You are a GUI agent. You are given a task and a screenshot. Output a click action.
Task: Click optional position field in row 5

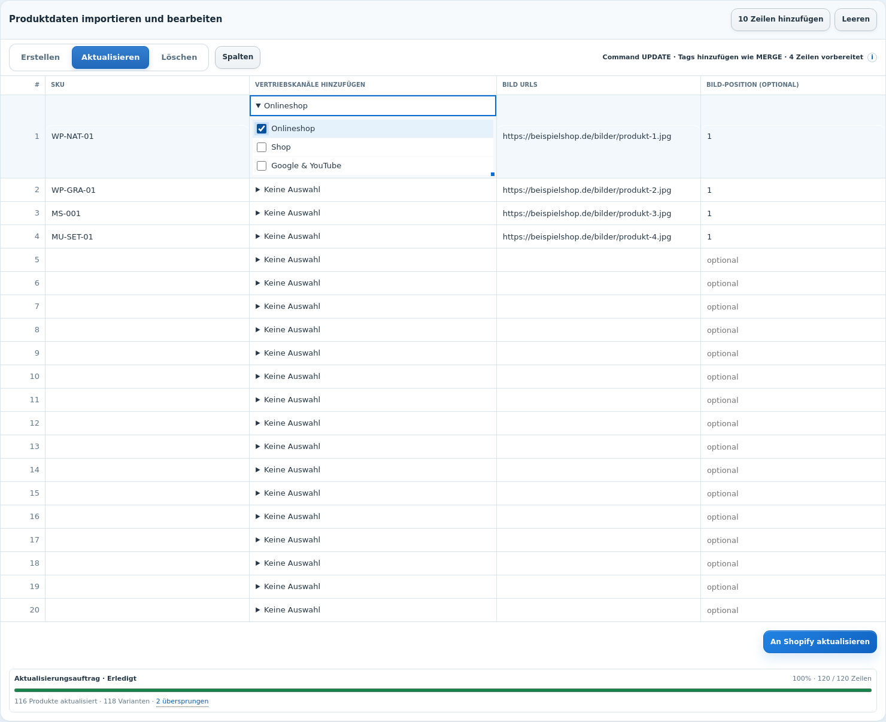click(x=793, y=260)
